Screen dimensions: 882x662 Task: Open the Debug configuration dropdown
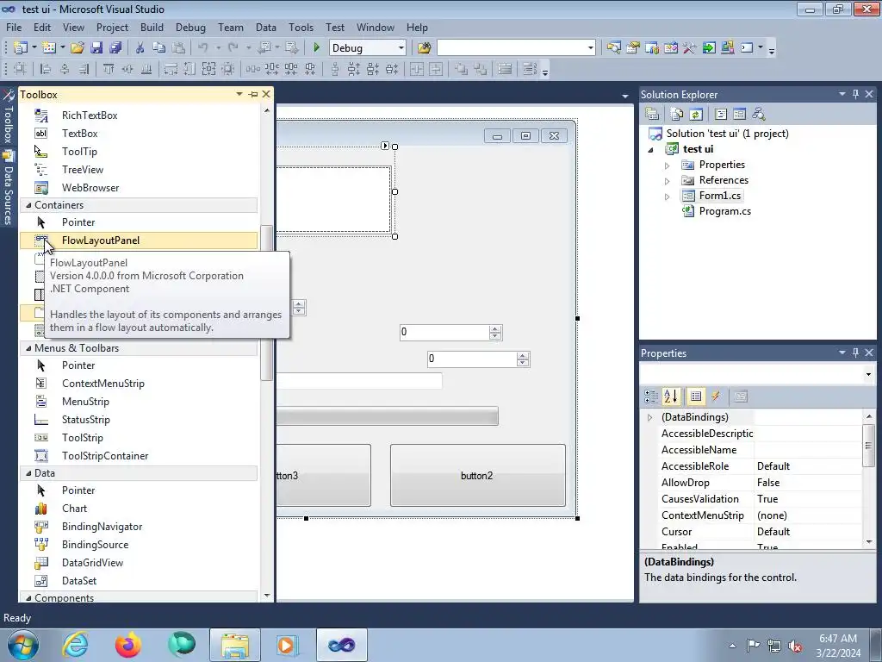pyautogui.click(x=401, y=48)
